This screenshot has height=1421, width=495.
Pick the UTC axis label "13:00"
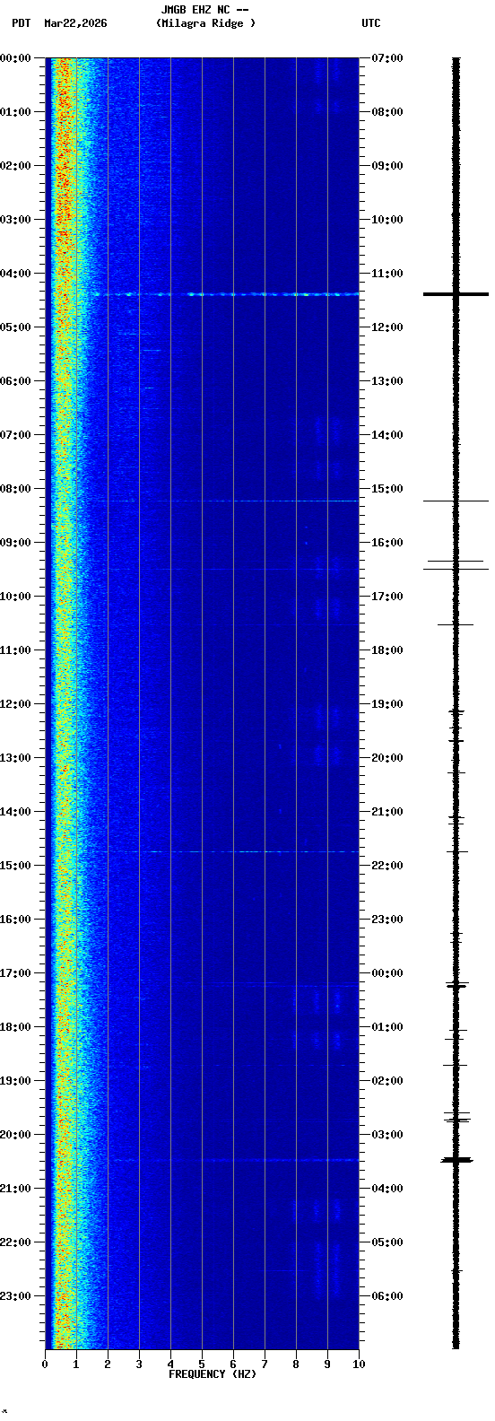point(386,381)
